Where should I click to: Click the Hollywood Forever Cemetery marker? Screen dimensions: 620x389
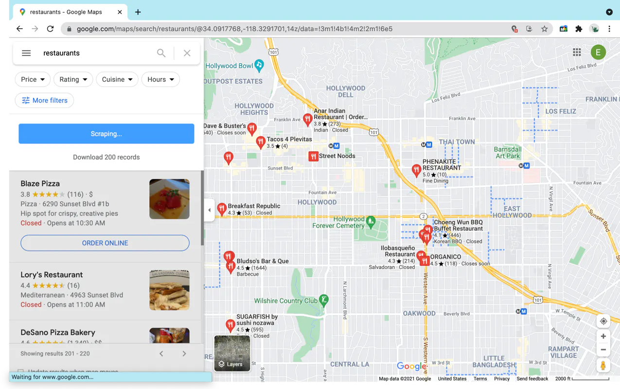pyautogui.click(x=371, y=222)
